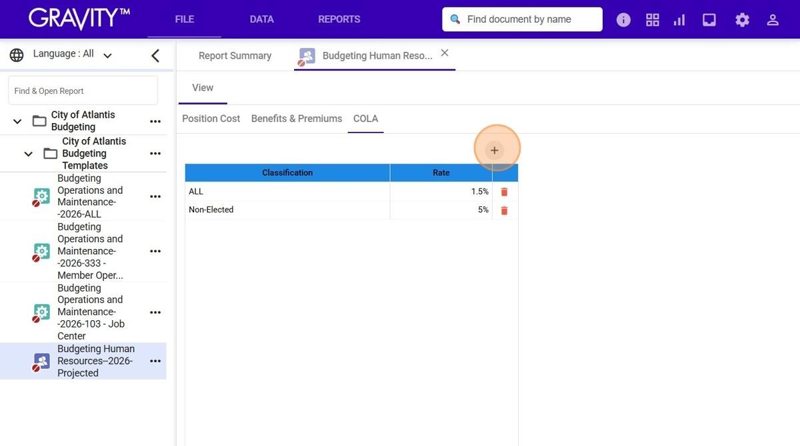
Task: Open more options for Member Oper... report
Action: point(155,251)
